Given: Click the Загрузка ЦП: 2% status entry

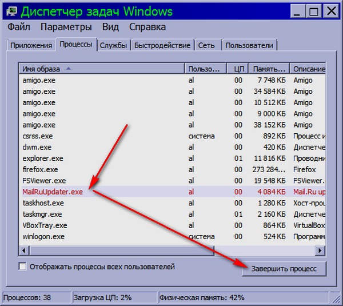Looking at the screenshot, I should (115, 297).
